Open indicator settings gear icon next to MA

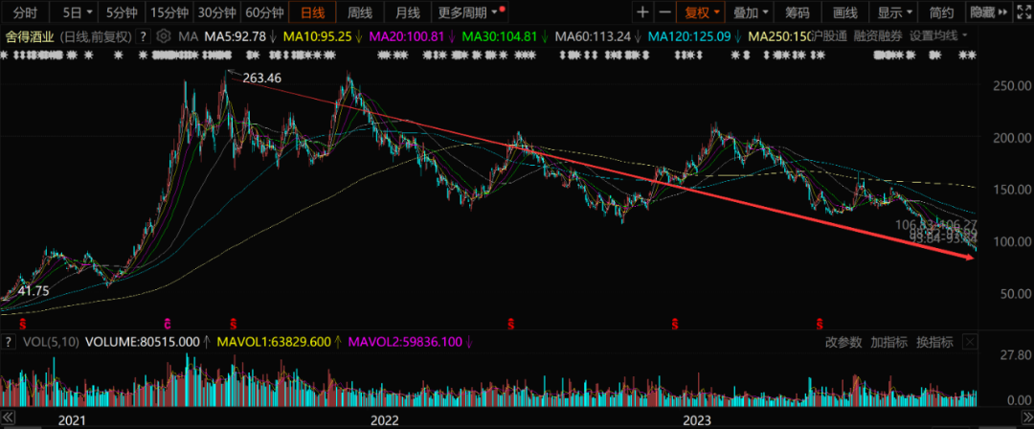click(x=165, y=36)
